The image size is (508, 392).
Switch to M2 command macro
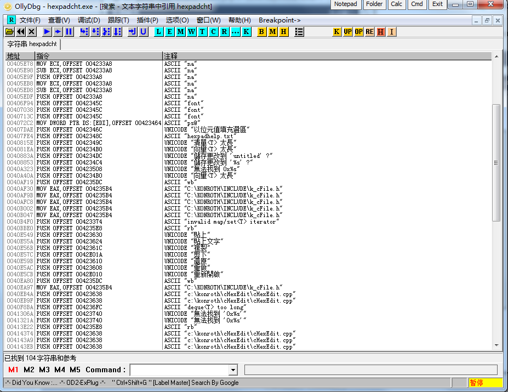click(x=29, y=370)
